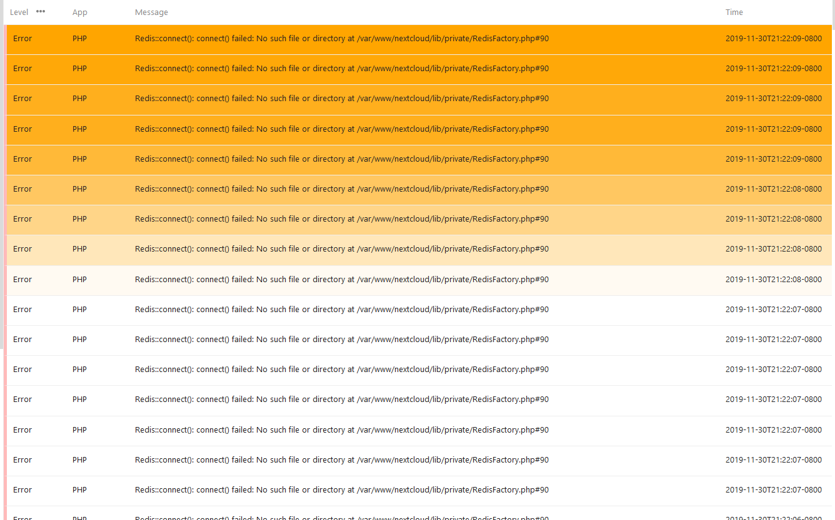
Task: Open the three-dots menu beside Level
Action: 41,11
